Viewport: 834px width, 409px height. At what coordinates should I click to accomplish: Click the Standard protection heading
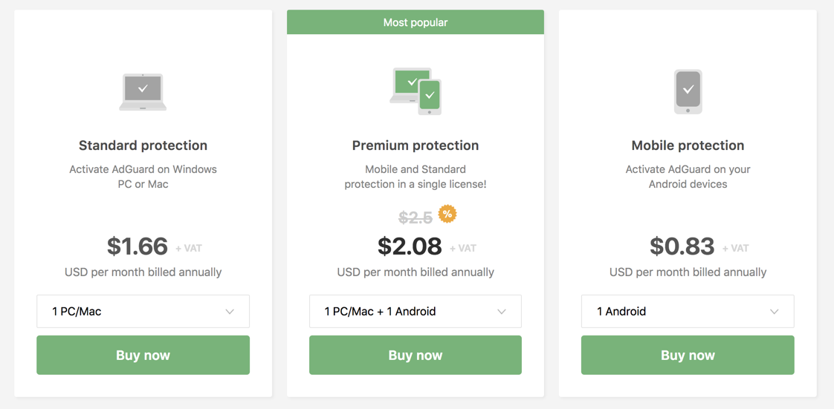coord(143,145)
